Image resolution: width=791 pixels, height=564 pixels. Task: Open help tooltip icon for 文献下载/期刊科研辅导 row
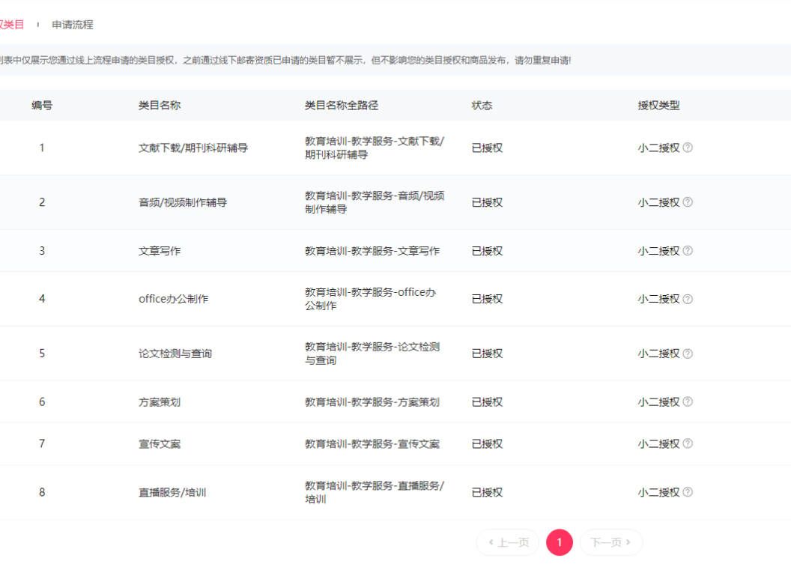pyautogui.click(x=688, y=148)
